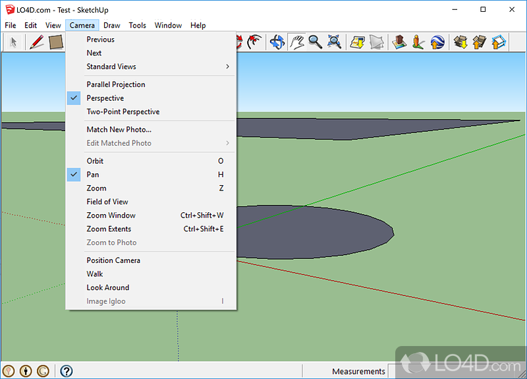Select the magnifying glass Zoom toolbar icon
Viewport: 527px width, 379px height.
316,42
